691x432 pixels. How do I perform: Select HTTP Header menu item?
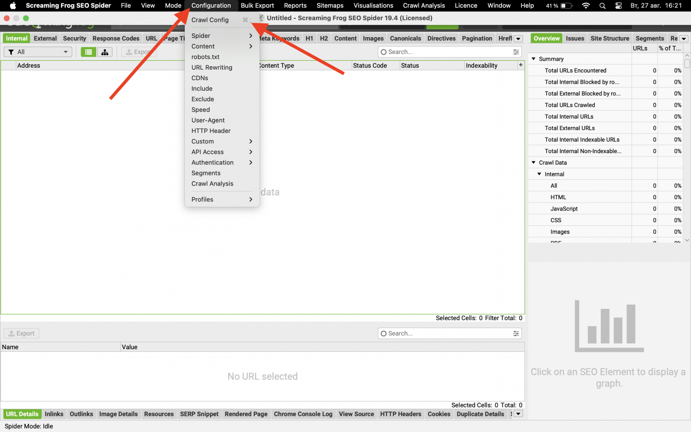pos(222,131)
